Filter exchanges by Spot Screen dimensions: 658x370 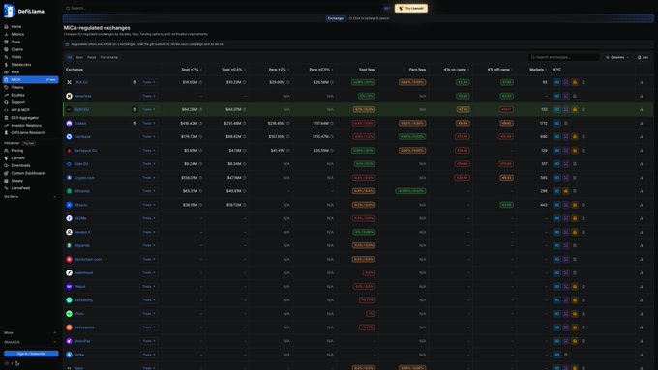(79, 57)
